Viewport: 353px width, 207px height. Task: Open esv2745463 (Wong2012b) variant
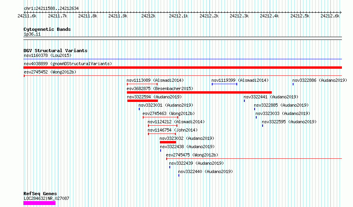point(169,113)
